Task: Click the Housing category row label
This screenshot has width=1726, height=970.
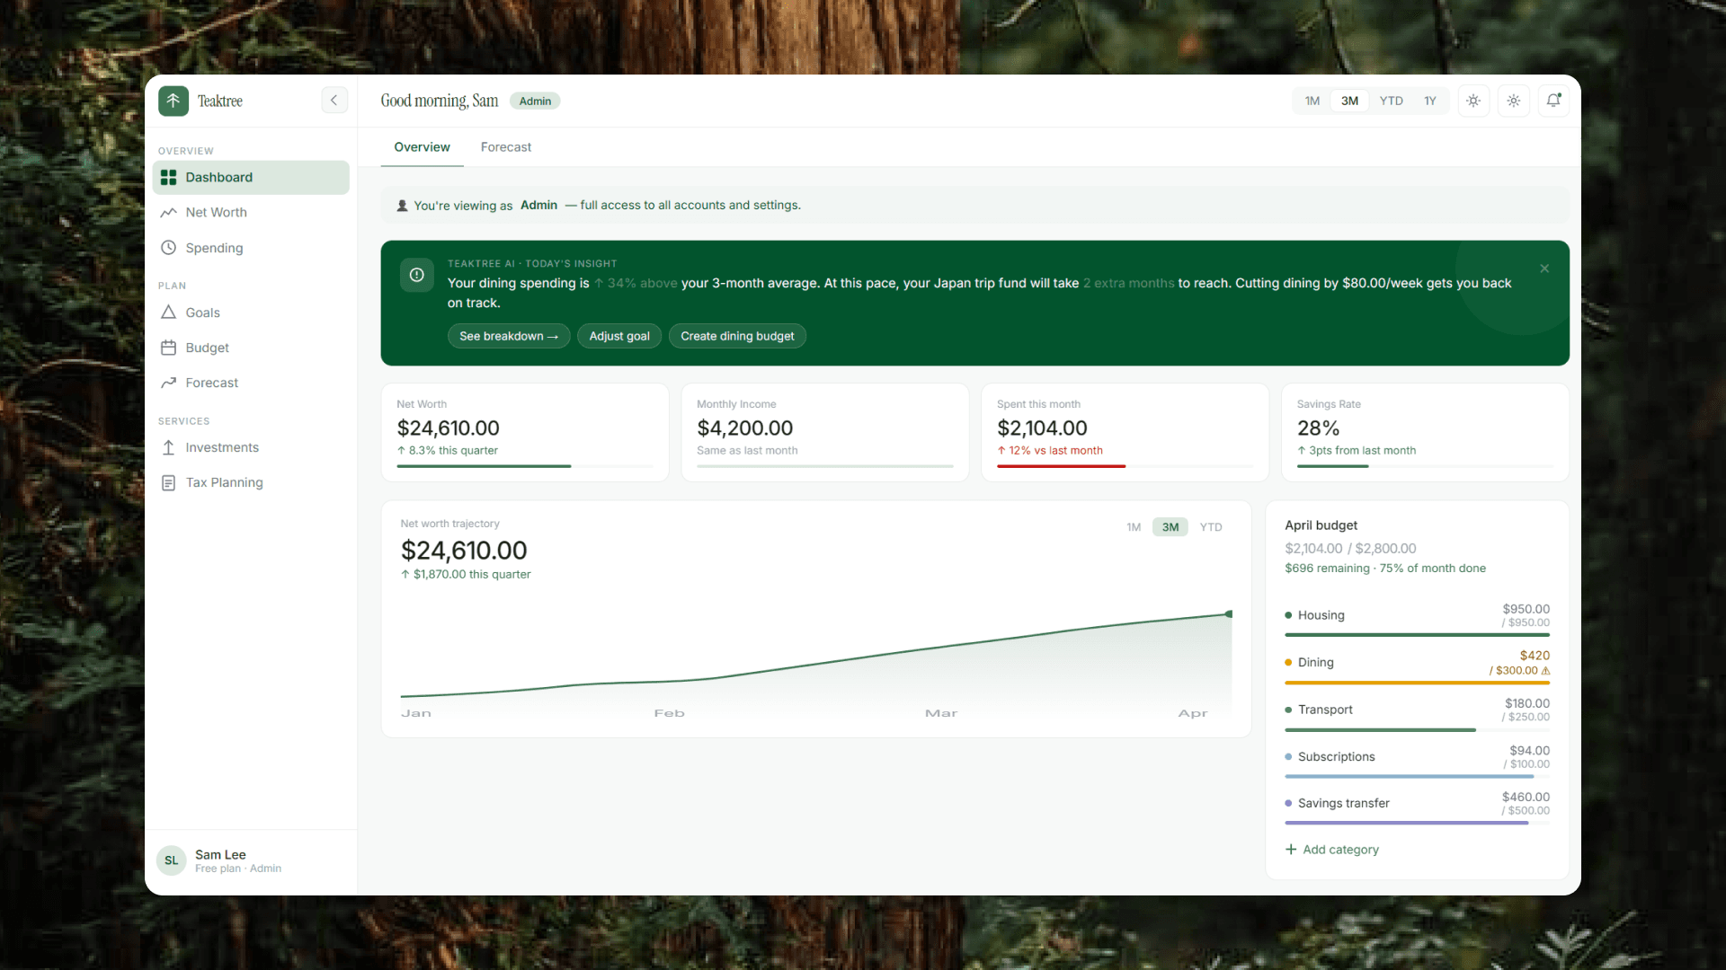Action: (x=1321, y=615)
